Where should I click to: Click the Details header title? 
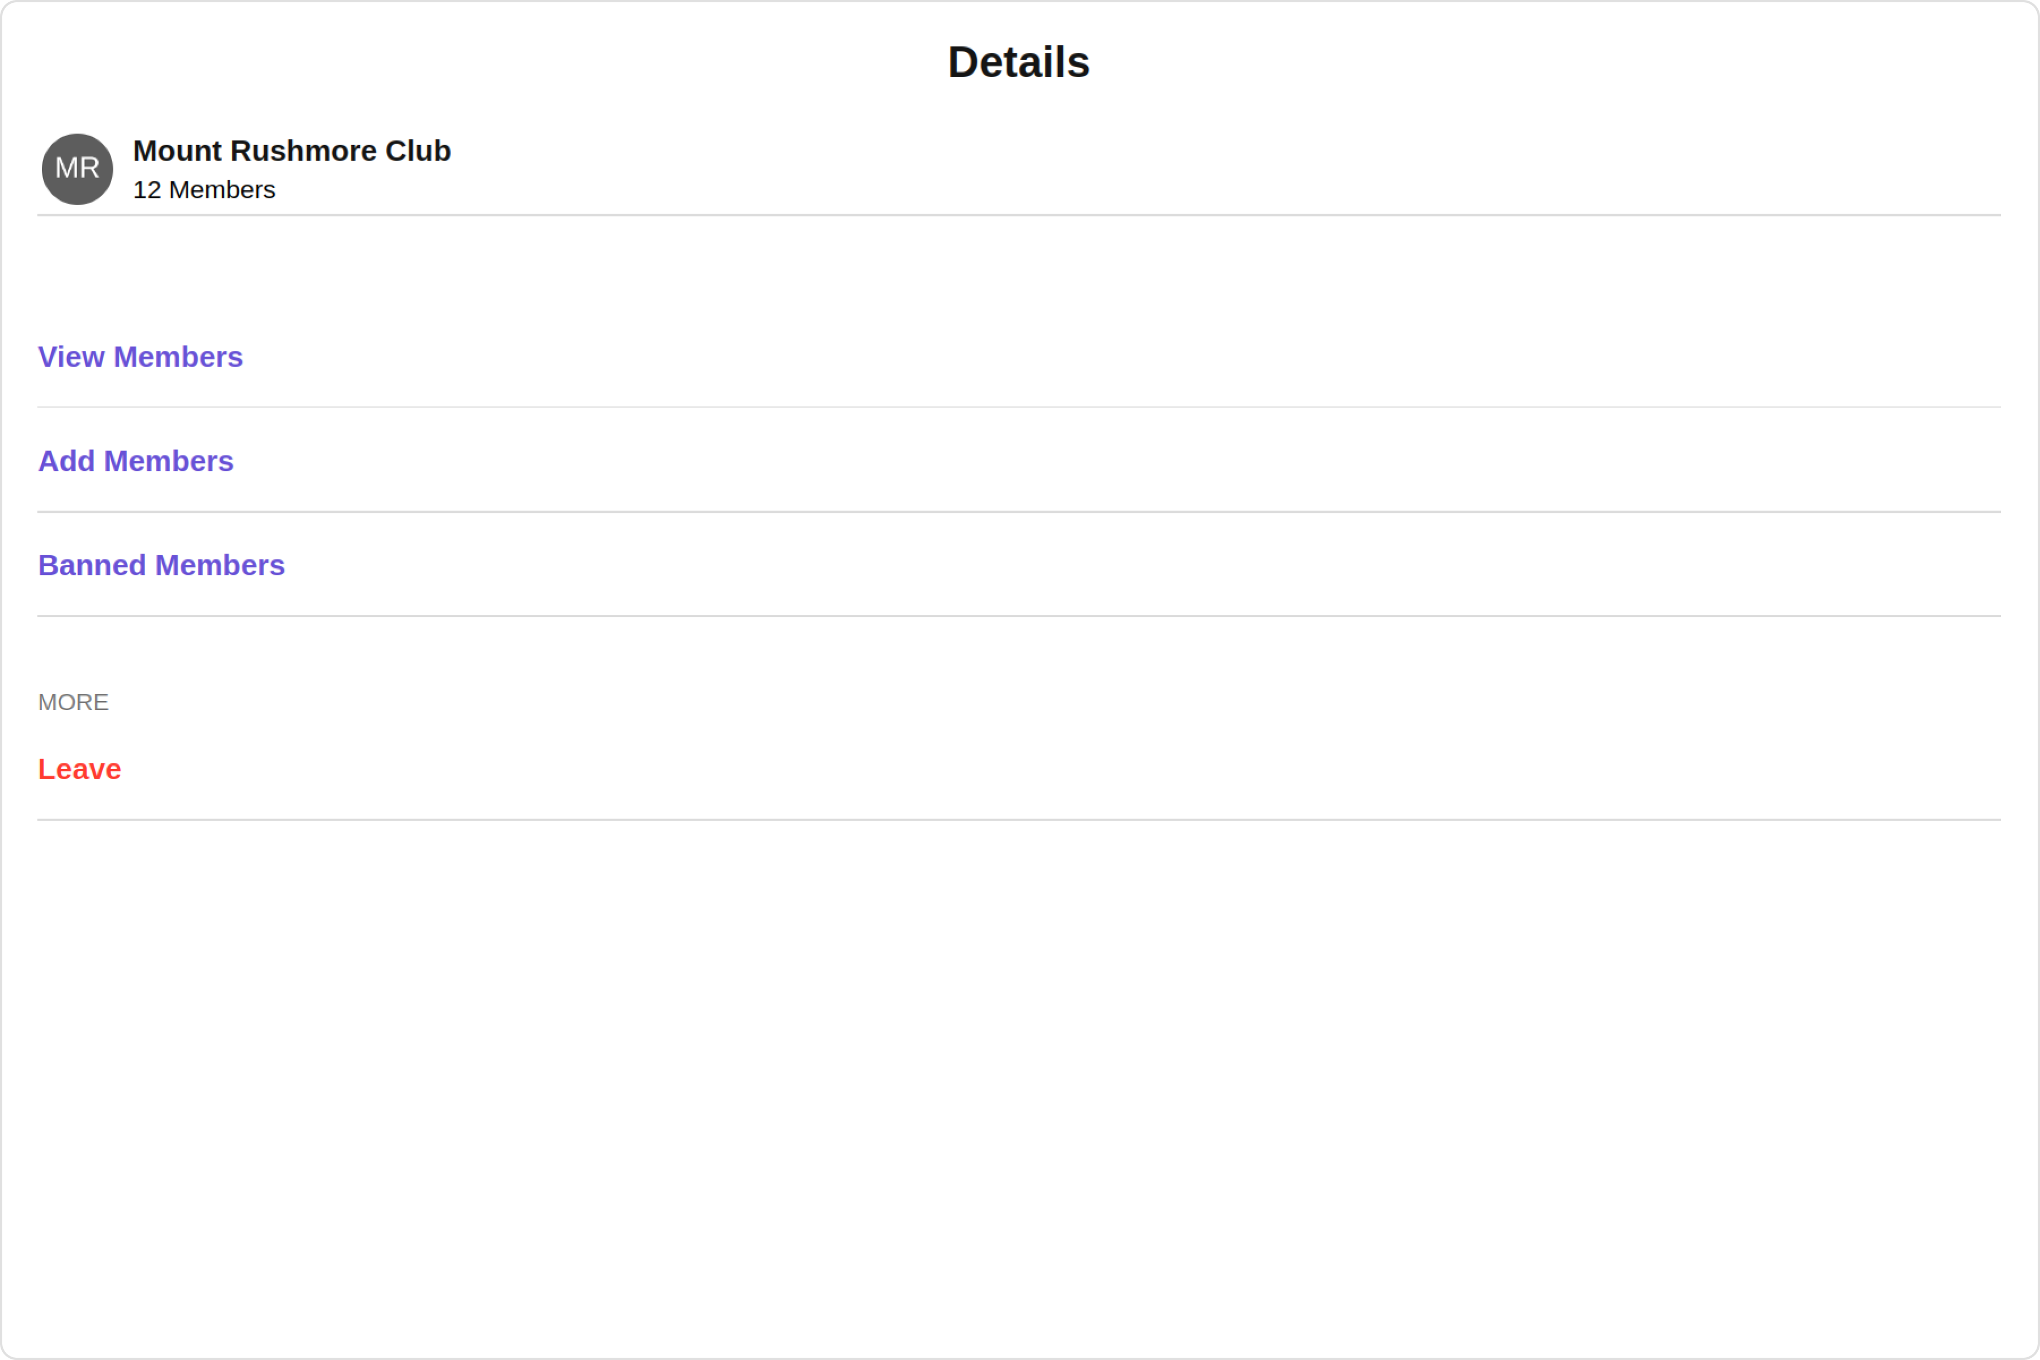pyautogui.click(x=1018, y=62)
